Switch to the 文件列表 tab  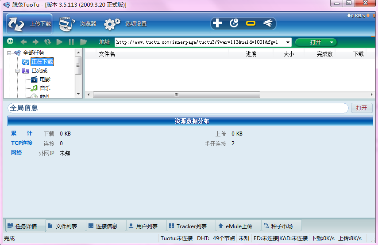click(63, 226)
